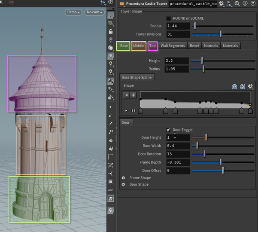Select the headlight only lighting icon

111,48
